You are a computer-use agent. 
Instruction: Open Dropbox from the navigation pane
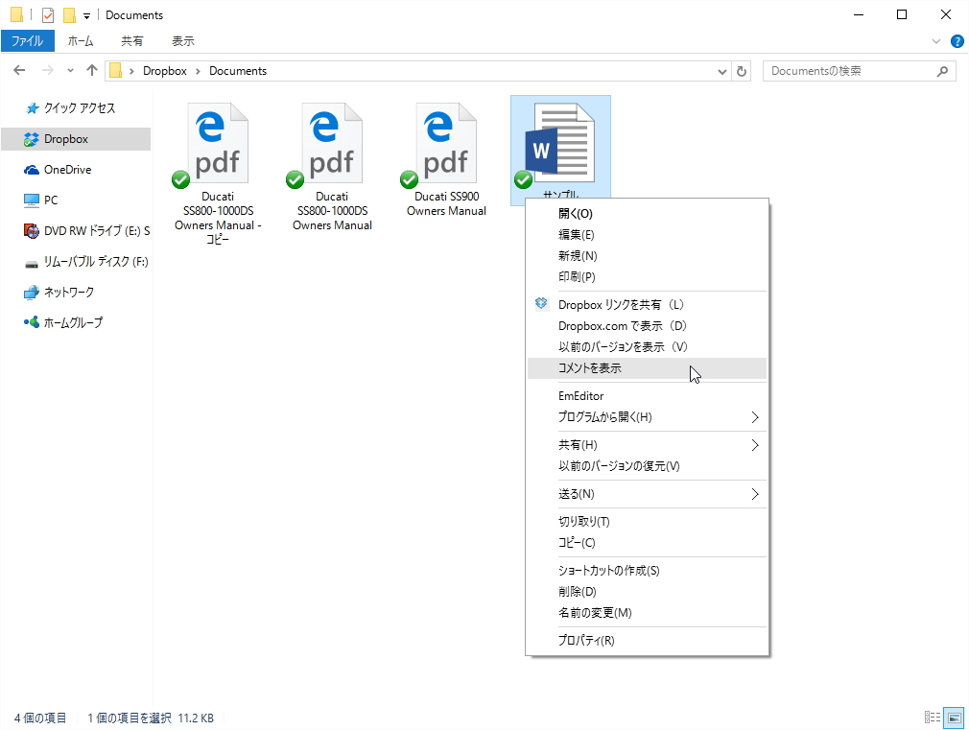tap(67, 139)
